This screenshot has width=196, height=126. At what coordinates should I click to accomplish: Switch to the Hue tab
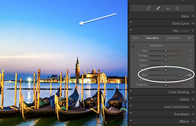[x=136, y=38]
